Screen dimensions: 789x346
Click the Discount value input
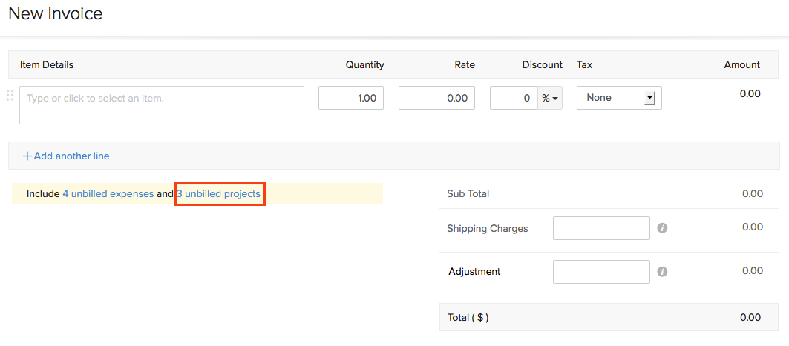[514, 98]
